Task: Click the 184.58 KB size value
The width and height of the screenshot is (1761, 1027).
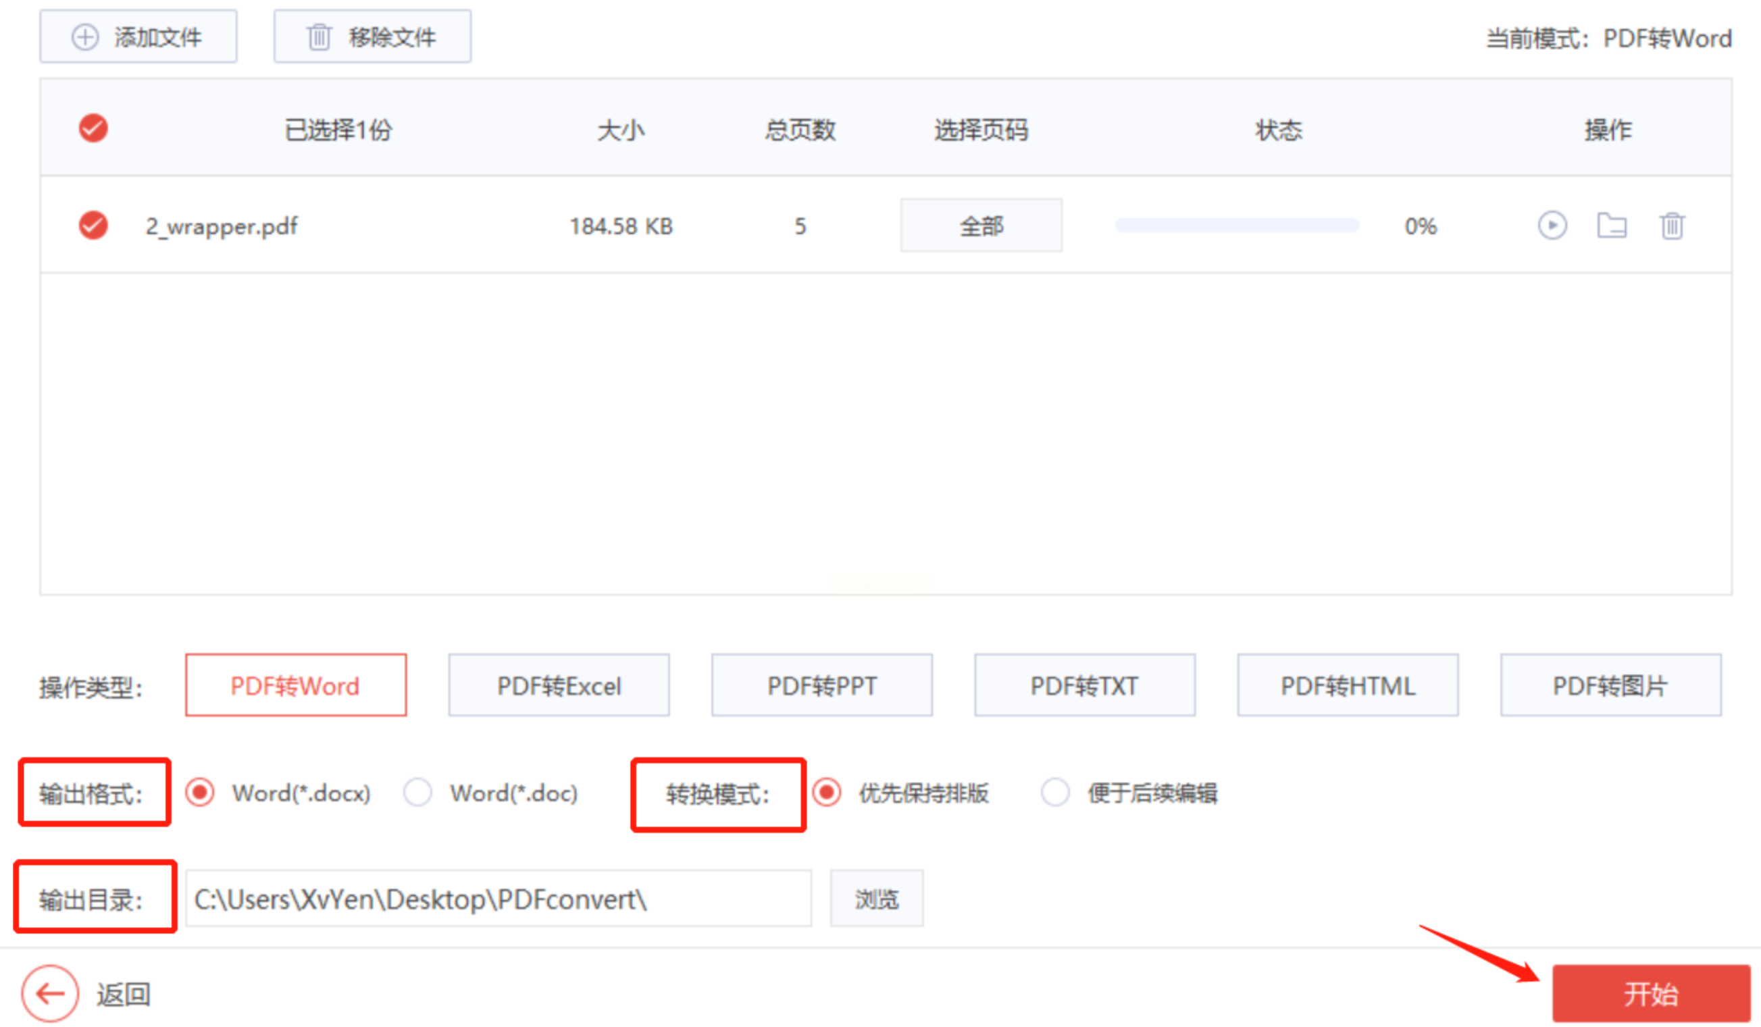Action: click(x=621, y=226)
